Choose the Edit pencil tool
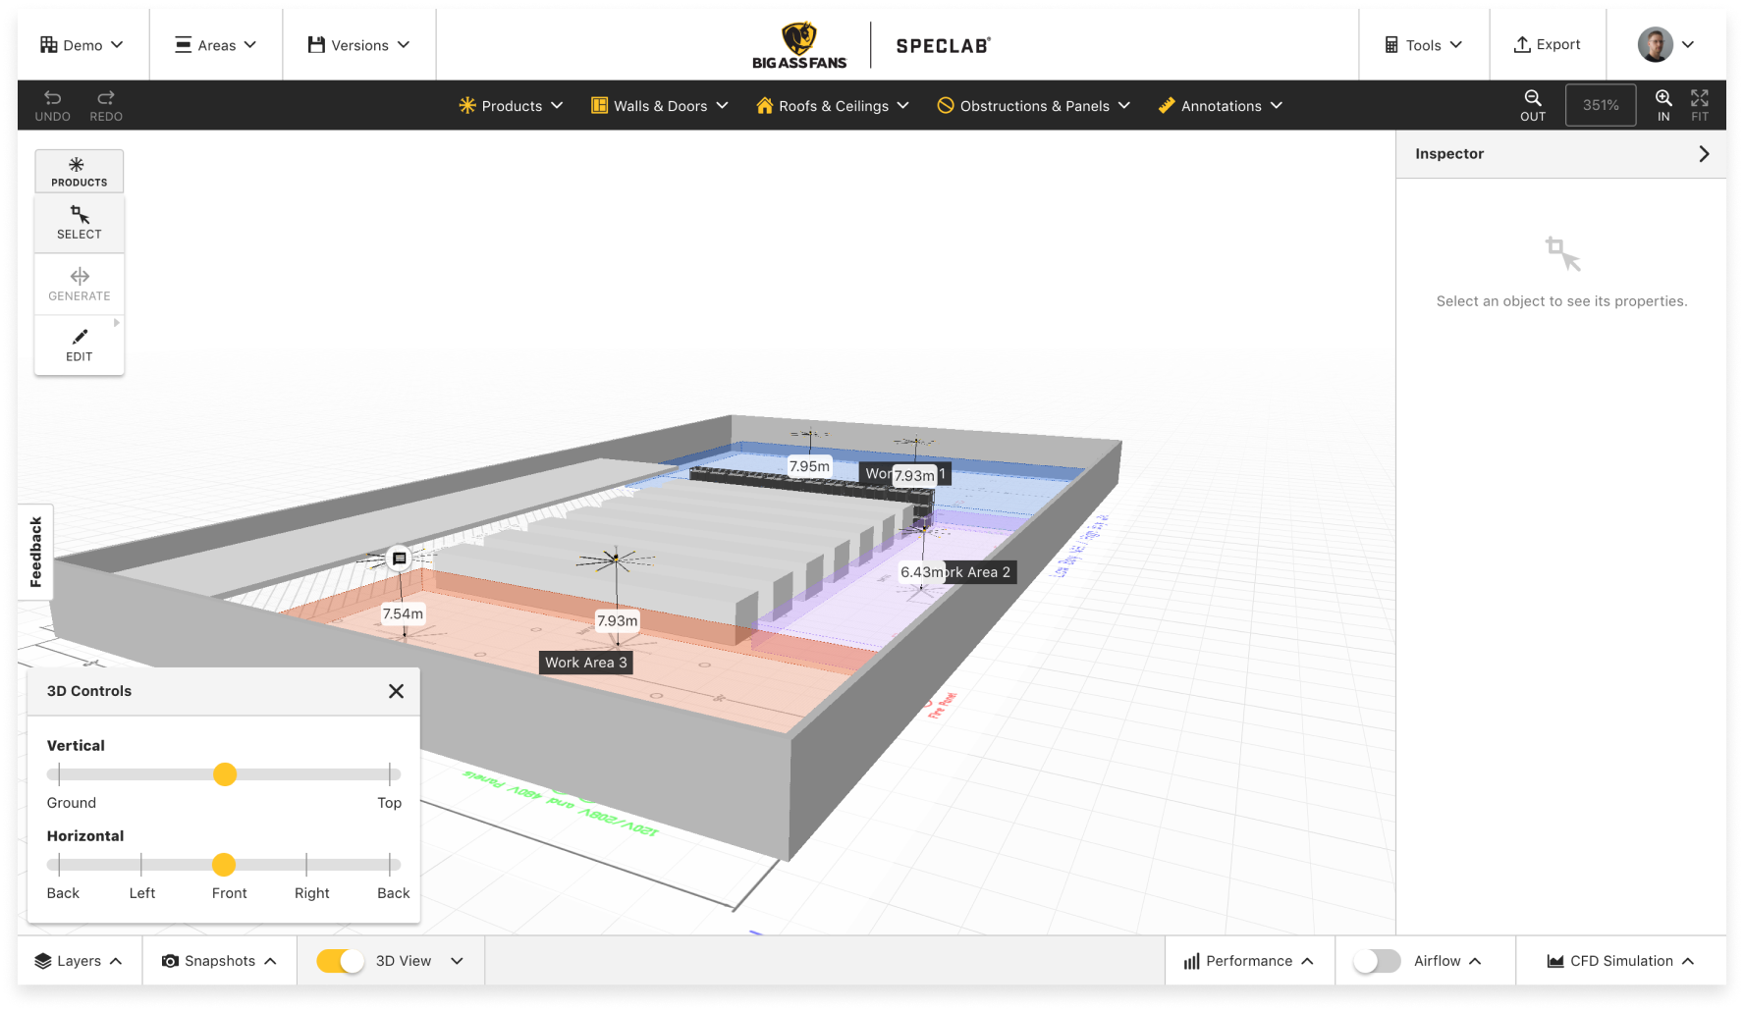The width and height of the screenshot is (1744, 1012). click(80, 345)
